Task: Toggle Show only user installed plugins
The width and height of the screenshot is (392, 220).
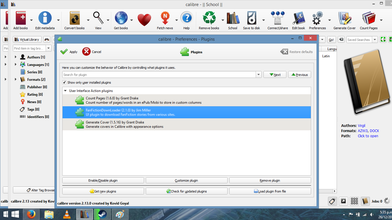Action: (x=65, y=82)
